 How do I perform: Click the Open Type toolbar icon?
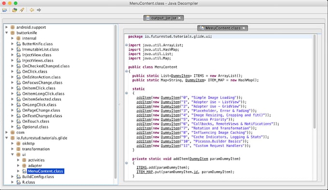tap(14, 10)
